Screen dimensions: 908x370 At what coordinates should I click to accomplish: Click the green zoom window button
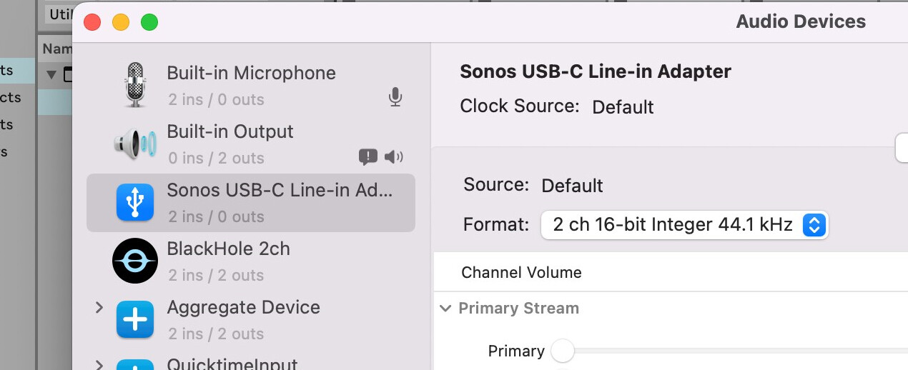(149, 22)
